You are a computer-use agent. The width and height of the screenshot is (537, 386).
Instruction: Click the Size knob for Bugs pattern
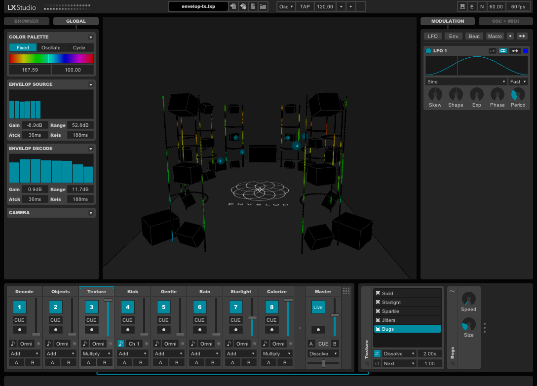[468, 324]
